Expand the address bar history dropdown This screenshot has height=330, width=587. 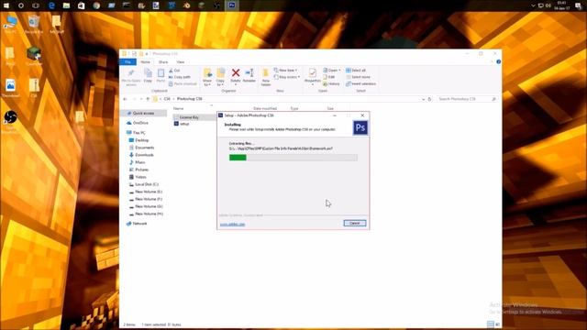point(424,99)
